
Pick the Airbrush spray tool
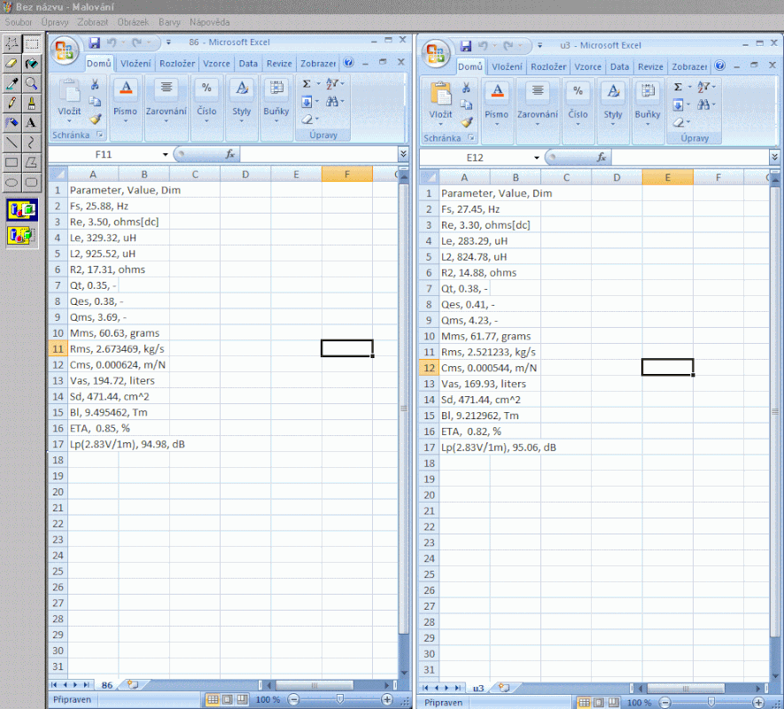(12, 122)
